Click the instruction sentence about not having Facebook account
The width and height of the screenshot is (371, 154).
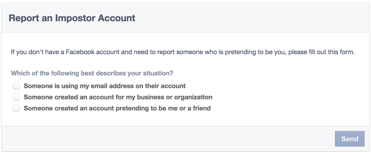tap(183, 52)
